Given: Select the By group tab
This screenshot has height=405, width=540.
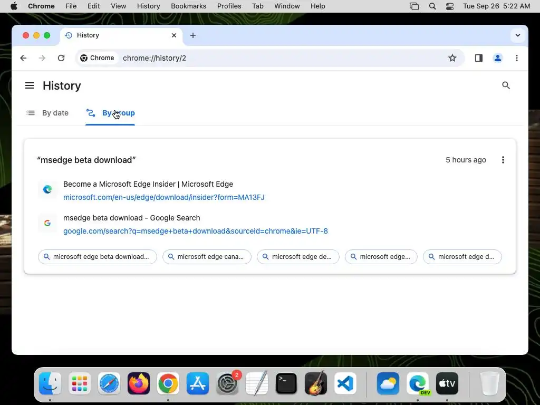Looking at the screenshot, I should (x=110, y=113).
